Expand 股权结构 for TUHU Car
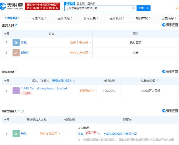This screenshot has width=179, height=145. (x=87, y=91)
